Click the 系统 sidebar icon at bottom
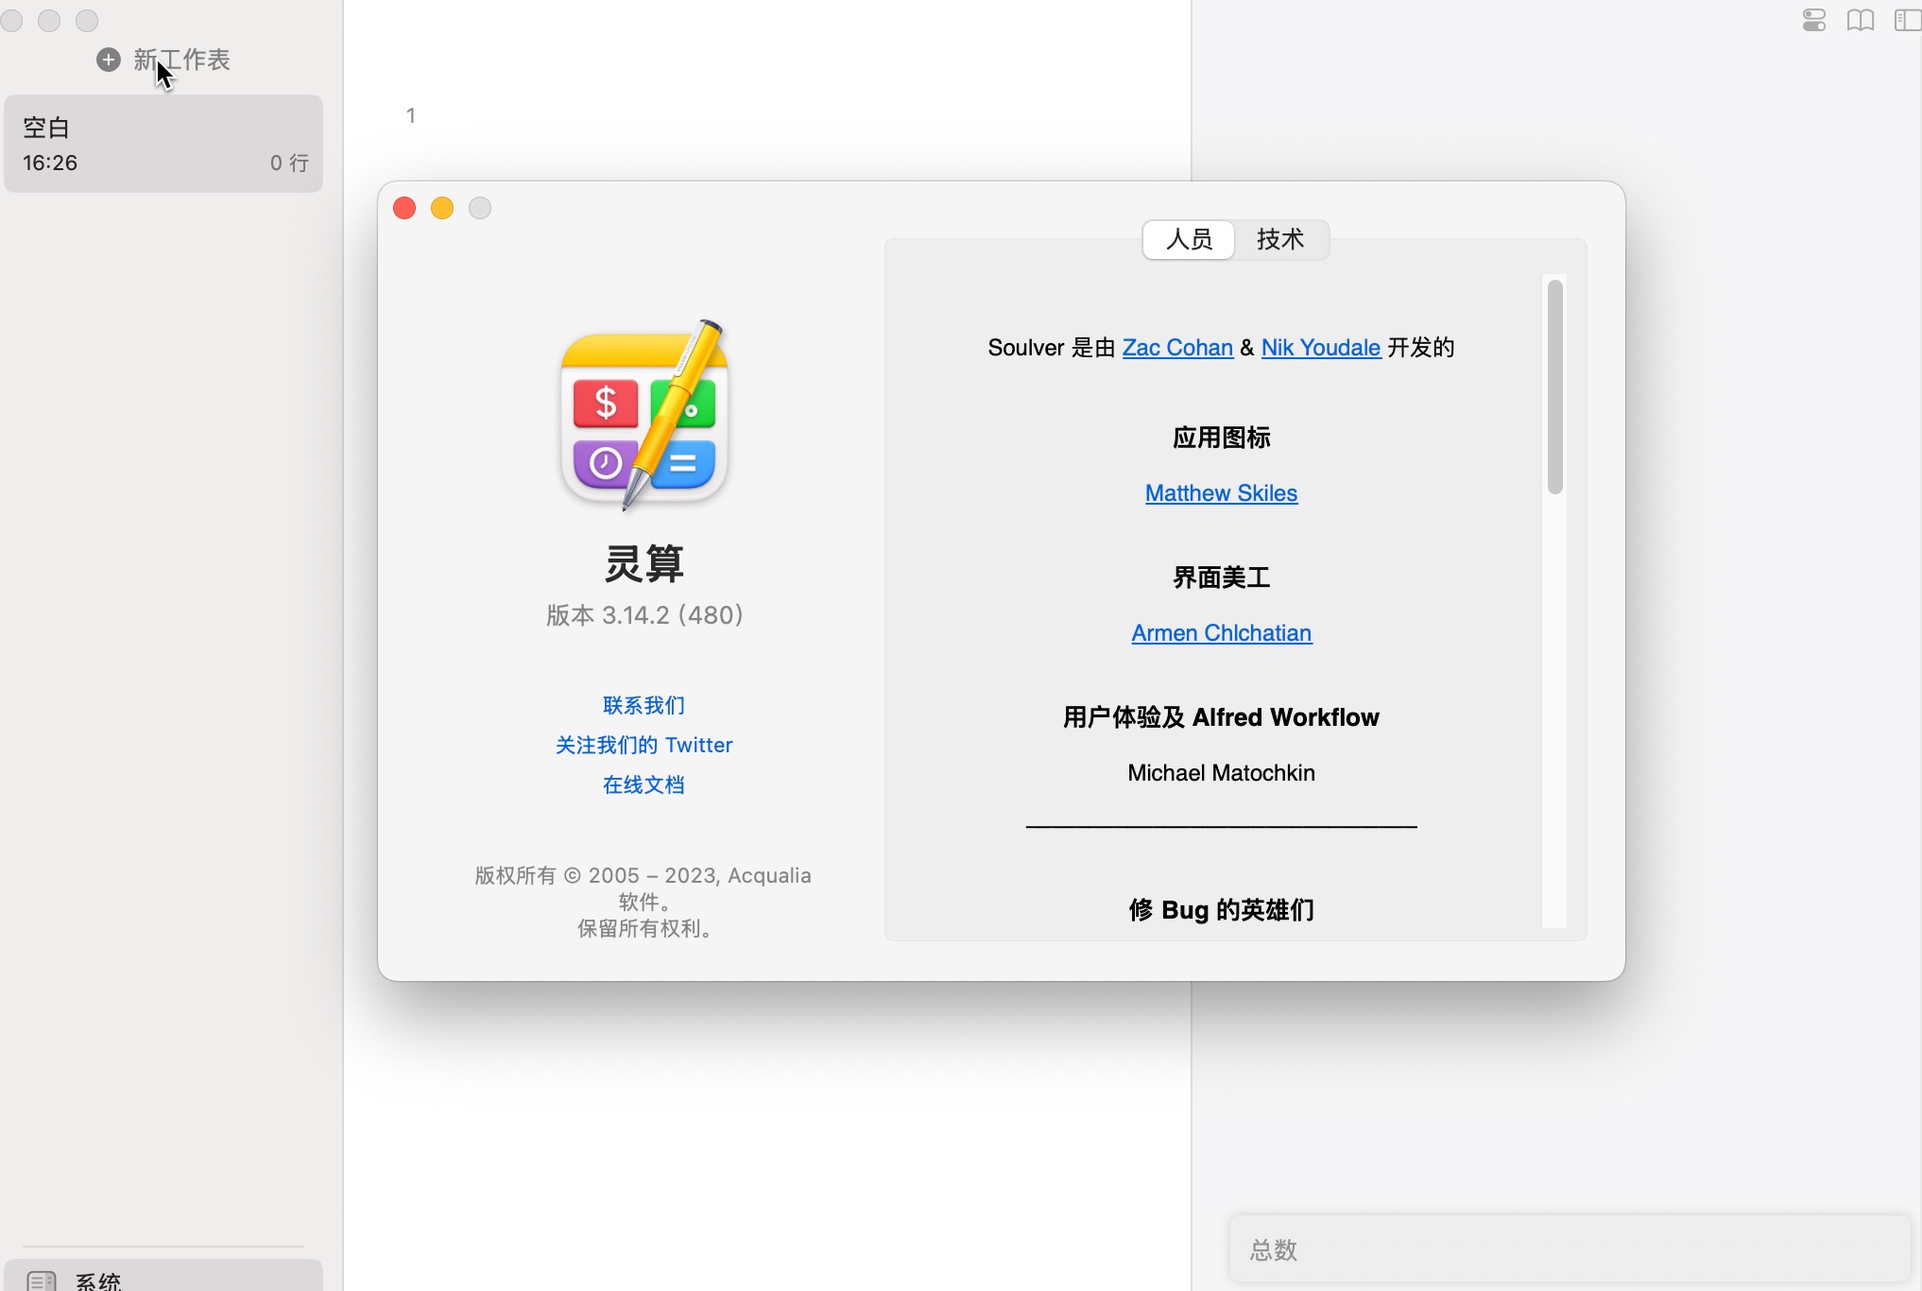This screenshot has height=1291, width=1922. (x=41, y=1281)
